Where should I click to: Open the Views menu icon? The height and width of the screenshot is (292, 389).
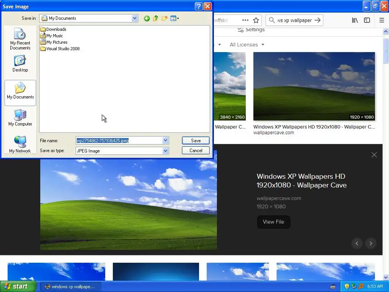(175, 18)
